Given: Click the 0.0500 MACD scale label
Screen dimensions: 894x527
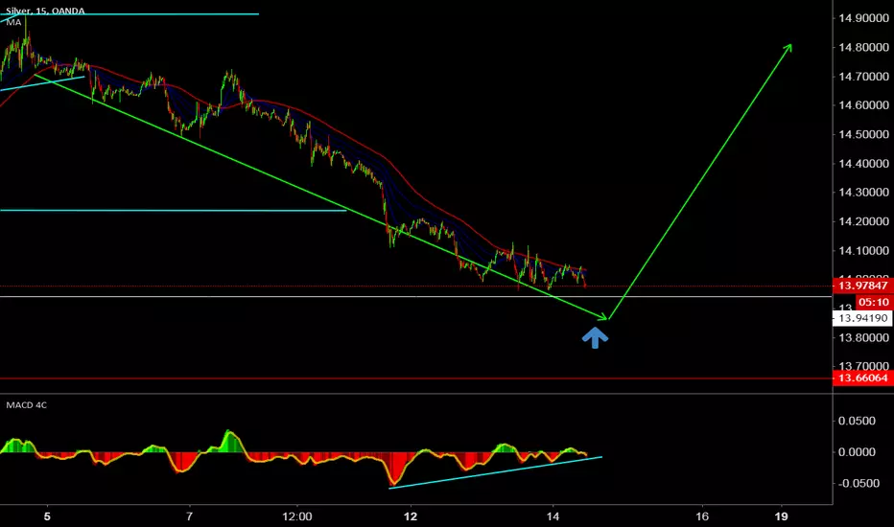Looking at the screenshot, I should 856,421.
